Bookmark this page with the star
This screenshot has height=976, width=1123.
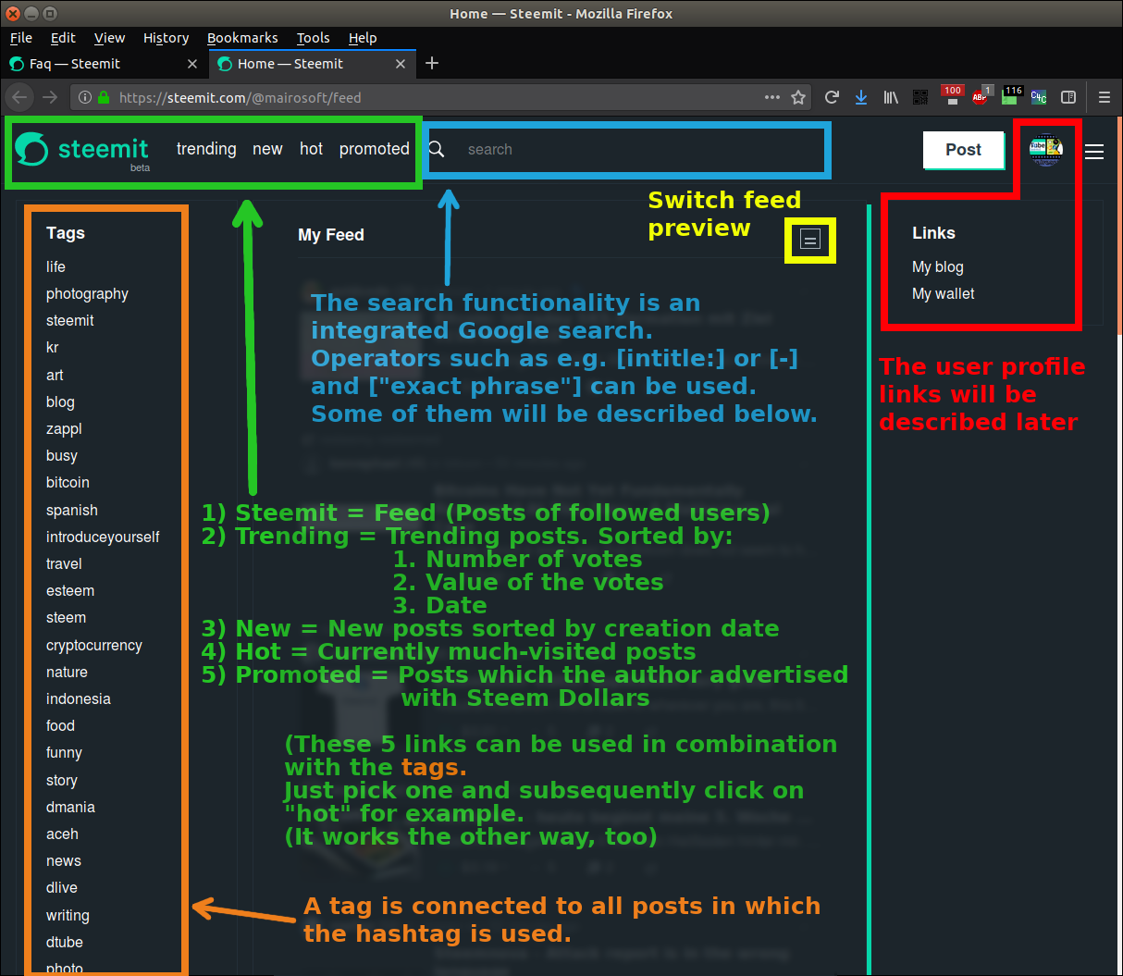(798, 97)
